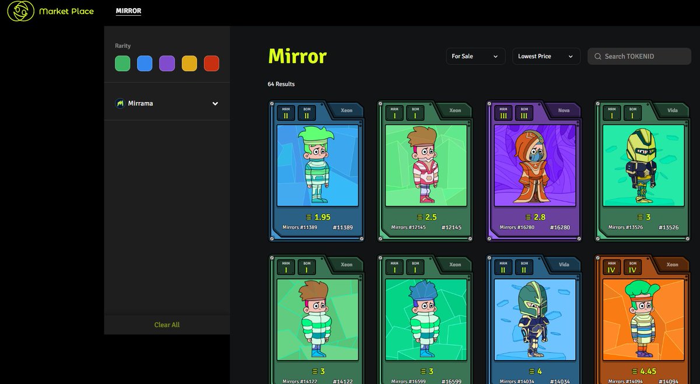Screen dimensions: 700x384
Task: Click the magnifier icon in the search bar
Action: [598, 56]
